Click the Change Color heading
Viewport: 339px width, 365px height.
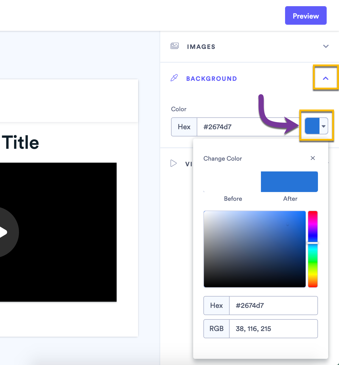[222, 159]
